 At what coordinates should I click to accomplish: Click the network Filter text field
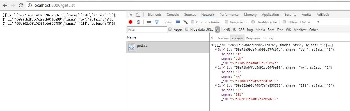pyautogui.click(x=147, y=29)
